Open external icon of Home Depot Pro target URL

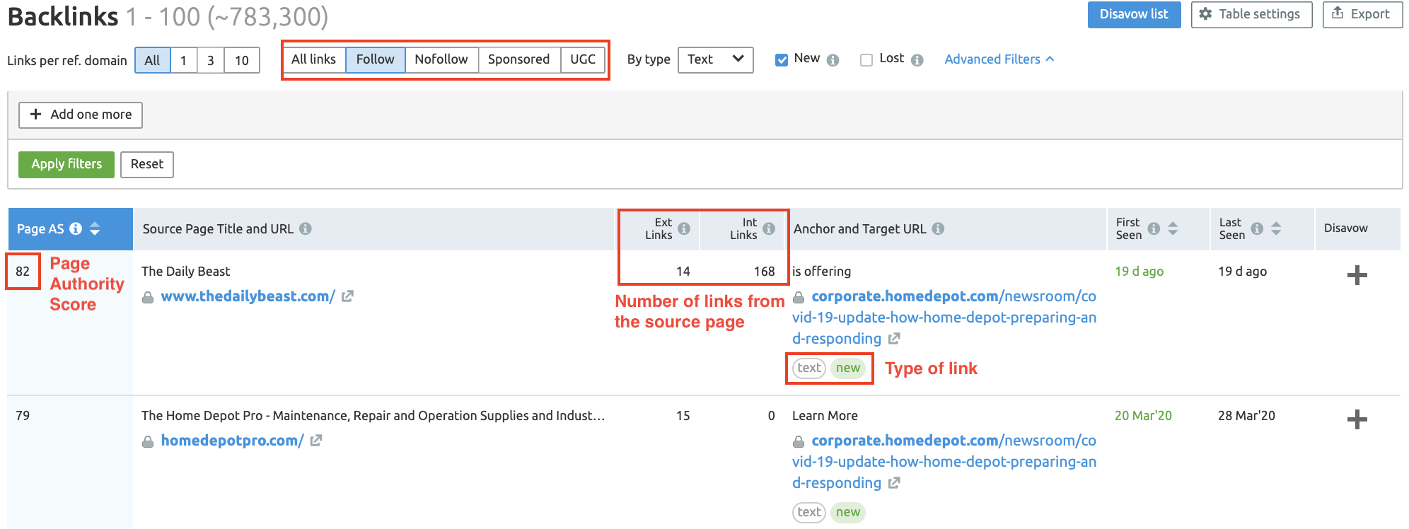coord(894,483)
